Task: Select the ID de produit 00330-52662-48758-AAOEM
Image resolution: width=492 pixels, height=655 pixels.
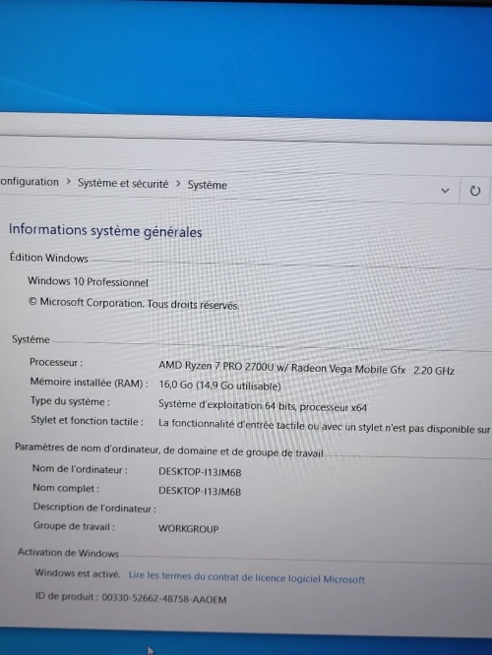Action: coord(131,598)
